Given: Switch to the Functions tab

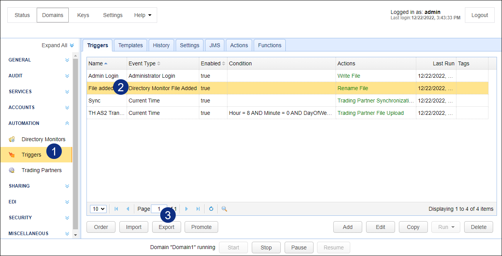Looking at the screenshot, I should coord(270,45).
